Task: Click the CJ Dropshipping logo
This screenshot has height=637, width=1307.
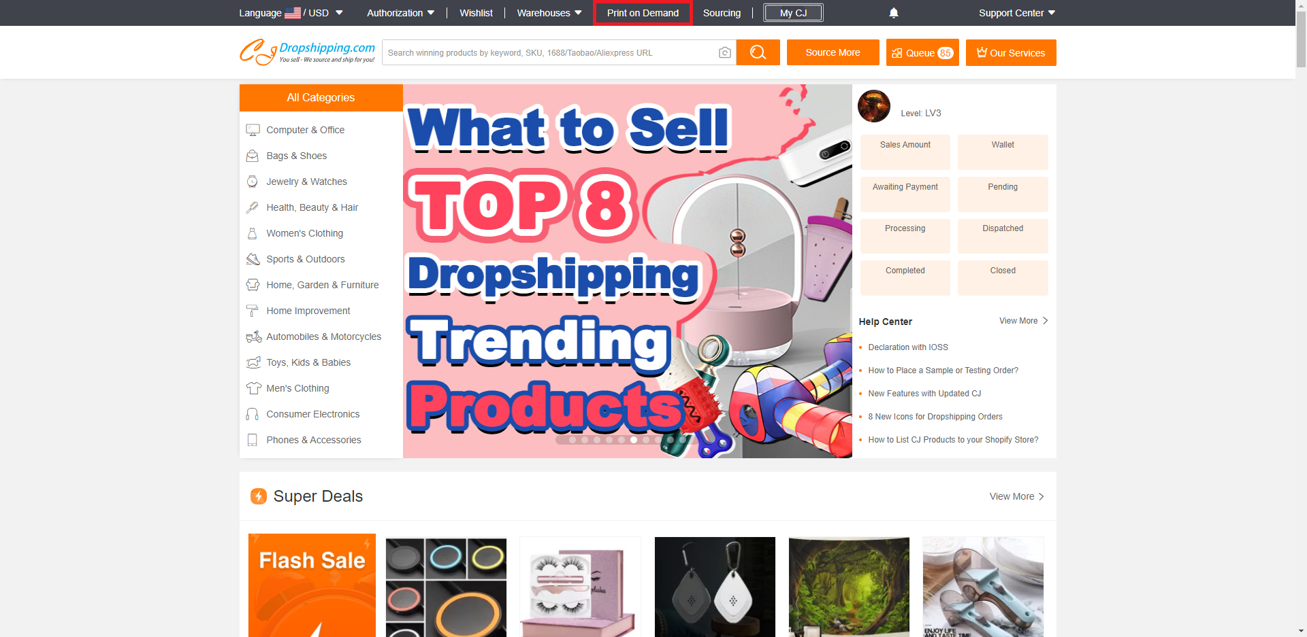Action: tap(307, 52)
